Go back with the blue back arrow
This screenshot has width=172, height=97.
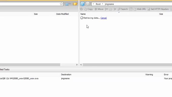(x=83, y=4)
